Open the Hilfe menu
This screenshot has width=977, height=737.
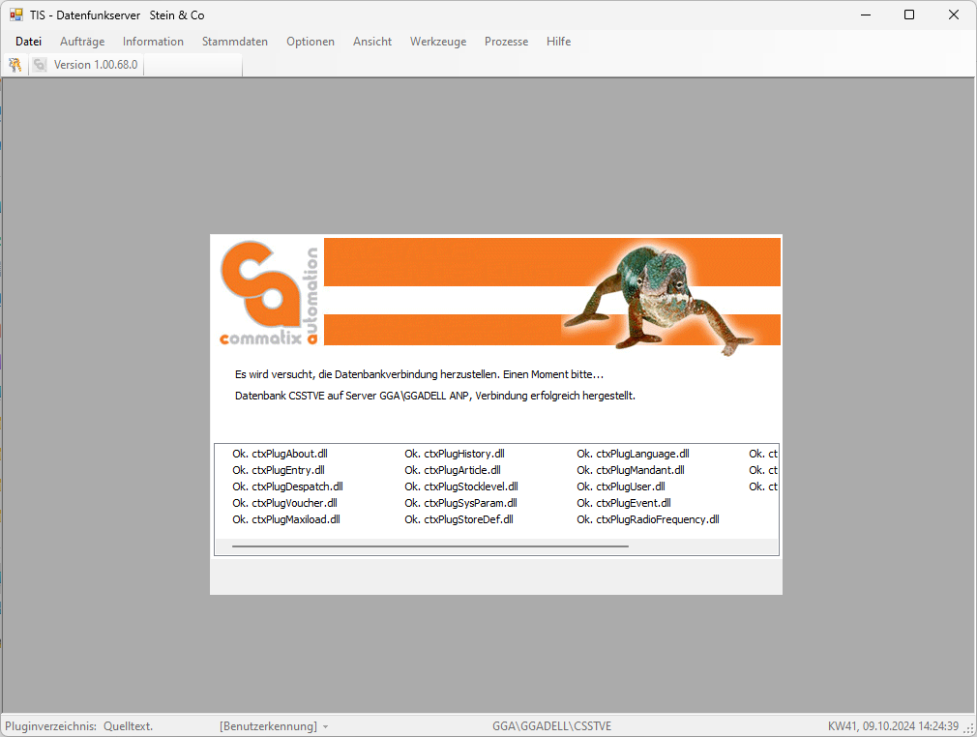click(x=559, y=42)
